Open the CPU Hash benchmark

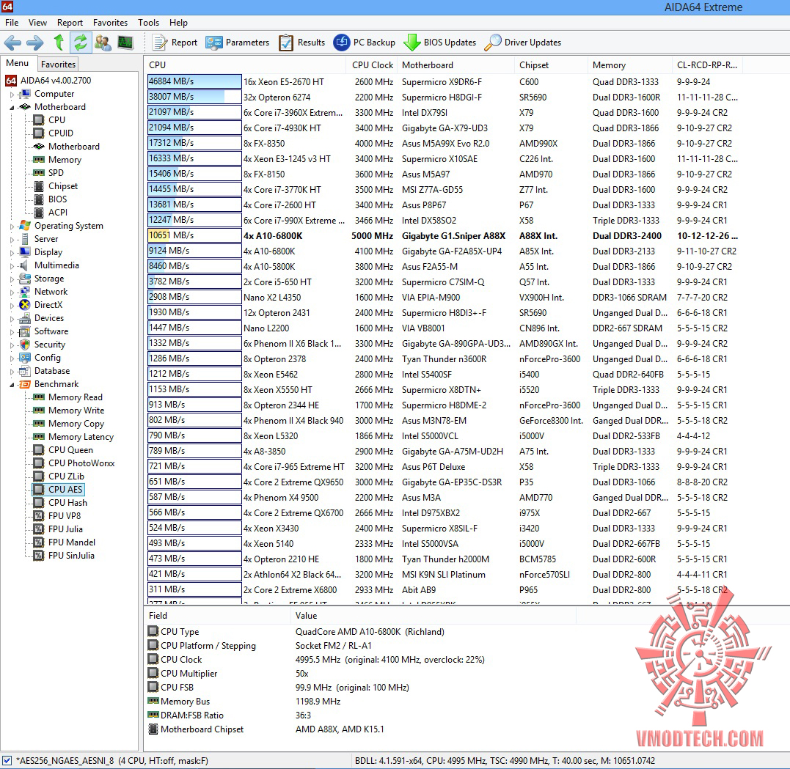67,503
